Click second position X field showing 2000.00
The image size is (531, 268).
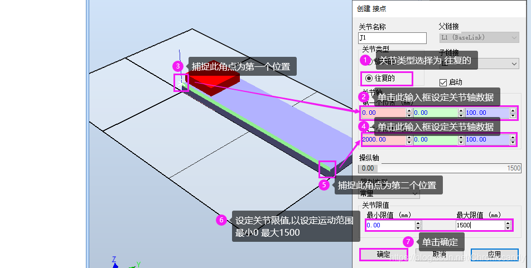click(383, 139)
